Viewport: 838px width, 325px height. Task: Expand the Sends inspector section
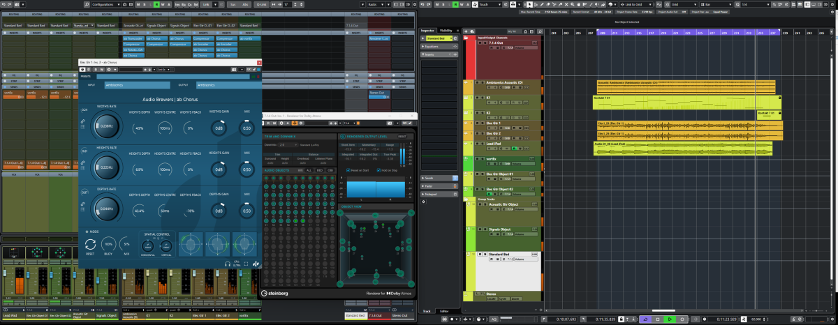click(x=439, y=178)
